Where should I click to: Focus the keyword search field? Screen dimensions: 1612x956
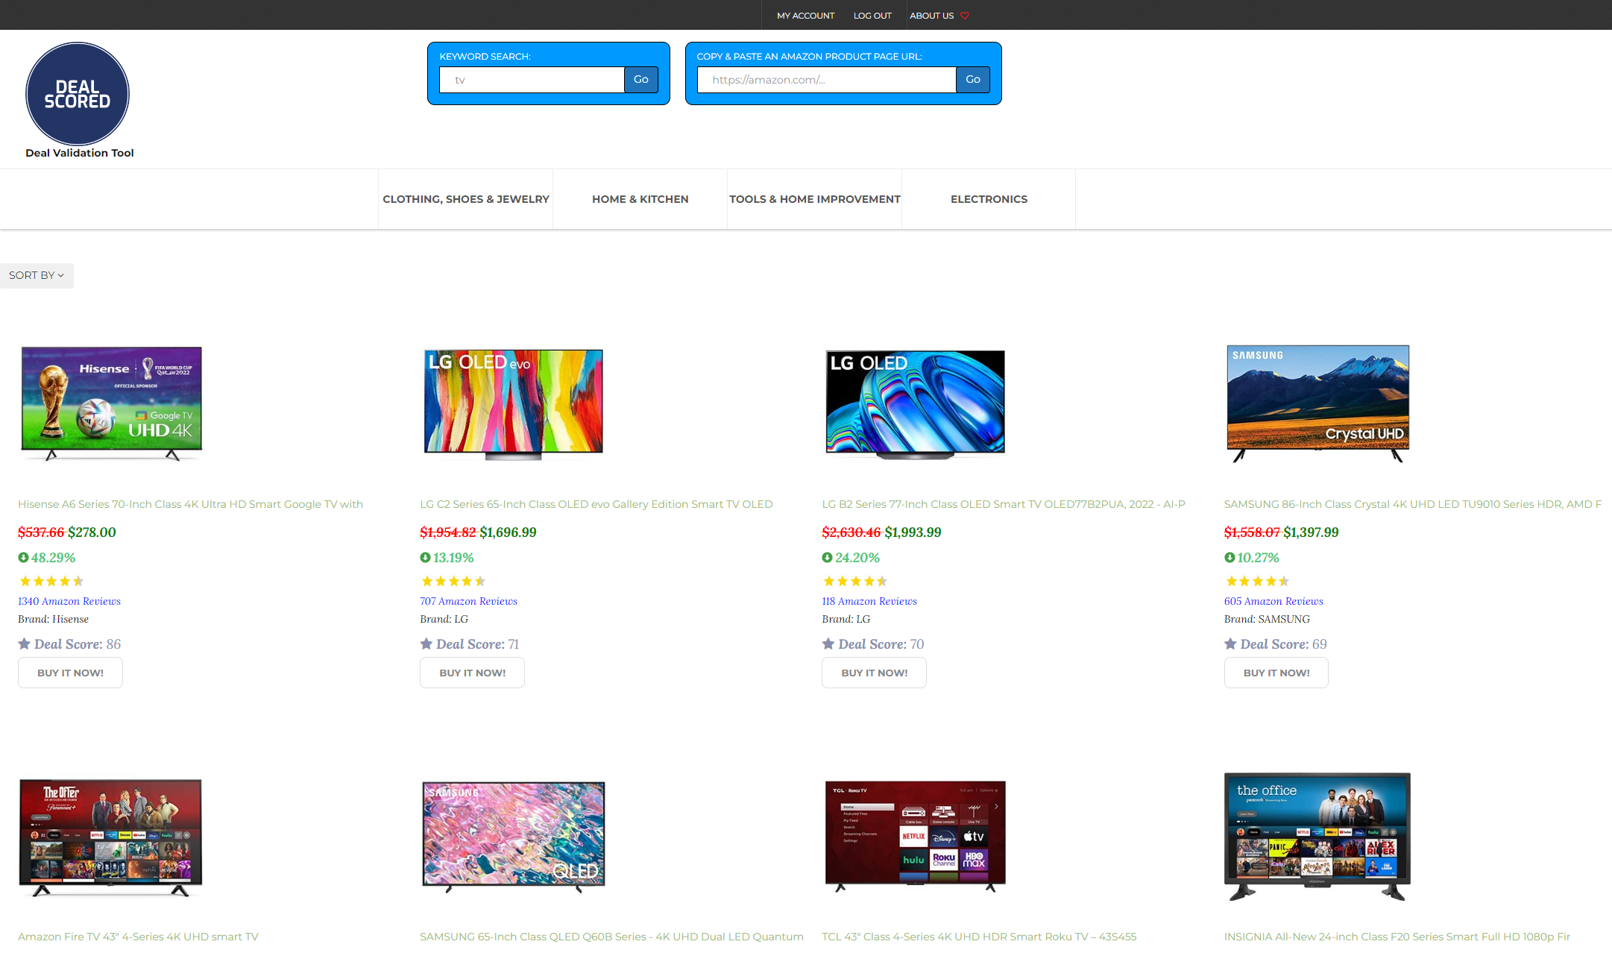pyautogui.click(x=532, y=80)
